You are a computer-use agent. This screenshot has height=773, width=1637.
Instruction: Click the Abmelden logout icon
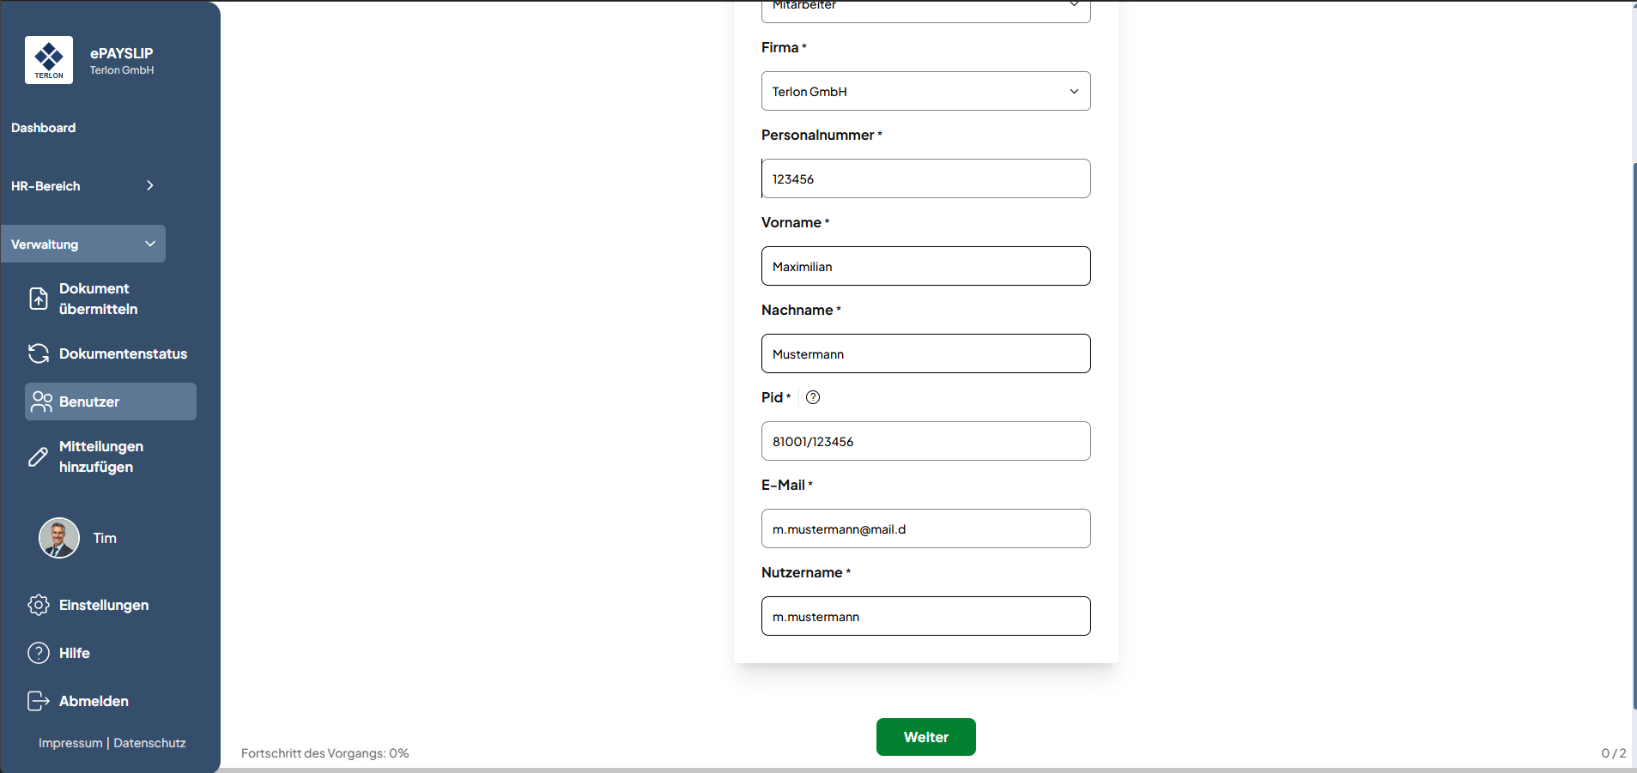(x=39, y=701)
